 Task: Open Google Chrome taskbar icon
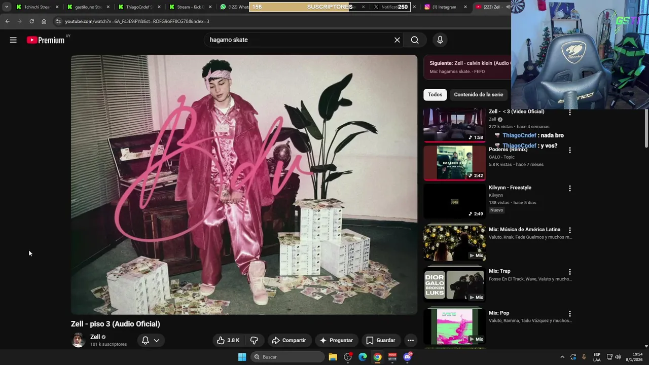pos(377,357)
